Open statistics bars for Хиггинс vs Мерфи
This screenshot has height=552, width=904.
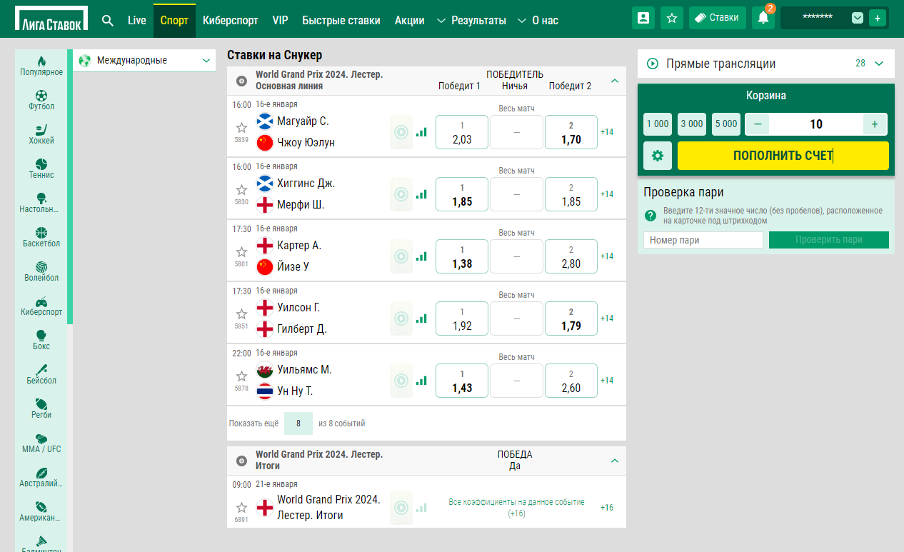tap(421, 194)
